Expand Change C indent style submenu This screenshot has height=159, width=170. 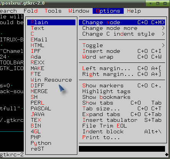coord(122,34)
